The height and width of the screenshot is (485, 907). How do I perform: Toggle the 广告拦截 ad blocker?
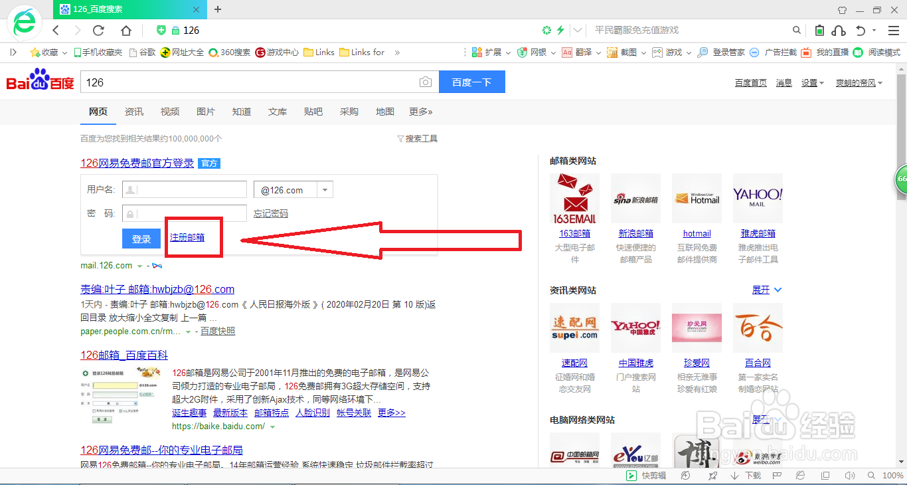click(773, 52)
